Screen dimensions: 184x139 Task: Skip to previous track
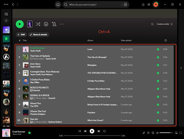tap(85, 131)
